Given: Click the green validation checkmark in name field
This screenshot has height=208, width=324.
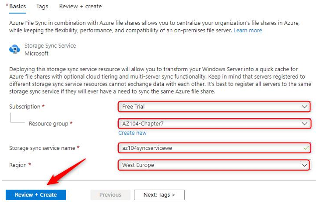Looking at the screenshot, I should pos(306,148).
